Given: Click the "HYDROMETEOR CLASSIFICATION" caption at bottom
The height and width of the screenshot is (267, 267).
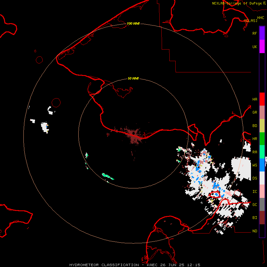Looking at the screenshot, I should point(104,265).
